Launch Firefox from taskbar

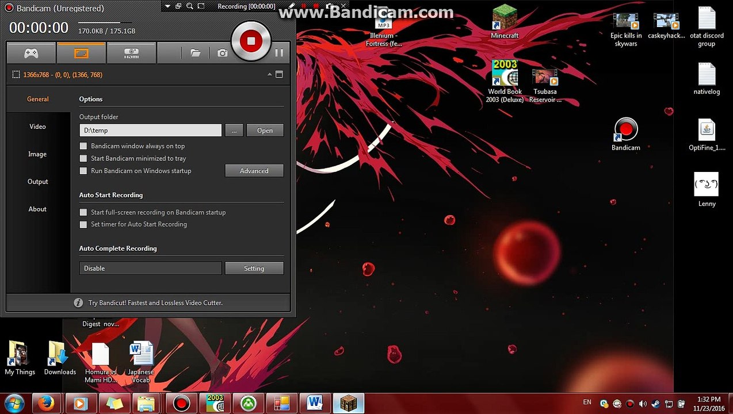tap(47, 403)
